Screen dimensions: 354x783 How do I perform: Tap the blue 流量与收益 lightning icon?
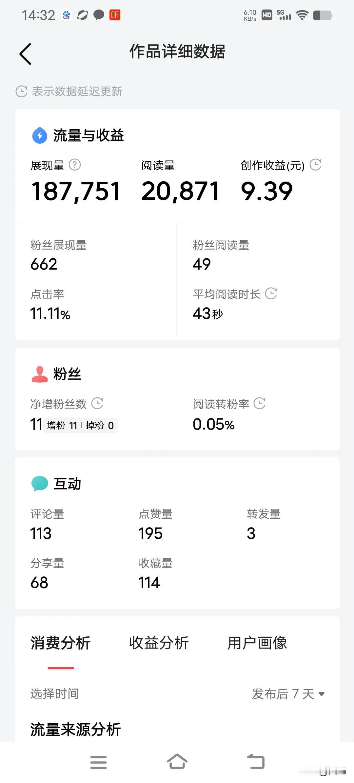point(40,135)
